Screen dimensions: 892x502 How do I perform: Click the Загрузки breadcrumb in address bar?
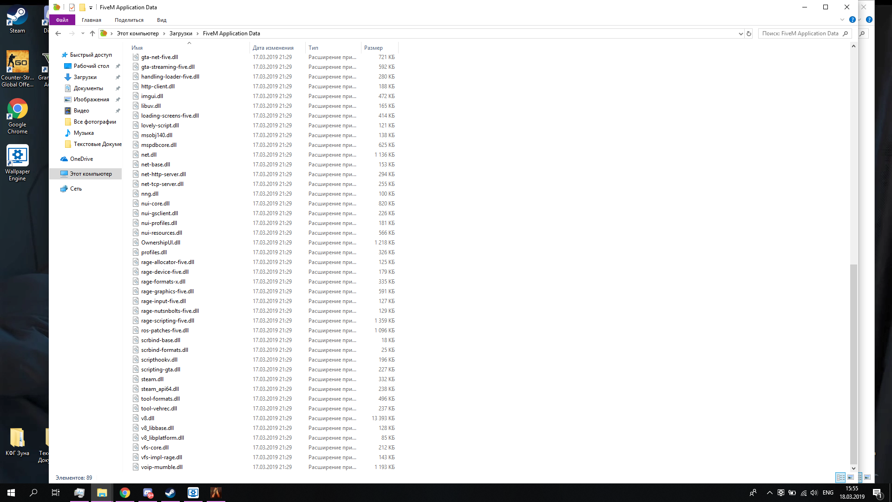tap(181, 33)
